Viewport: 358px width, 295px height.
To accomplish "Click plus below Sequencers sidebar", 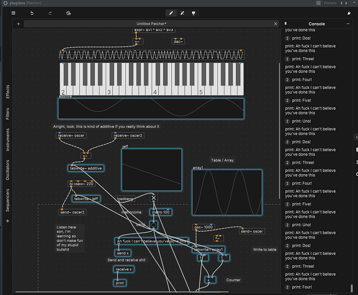I will (8, 221).
